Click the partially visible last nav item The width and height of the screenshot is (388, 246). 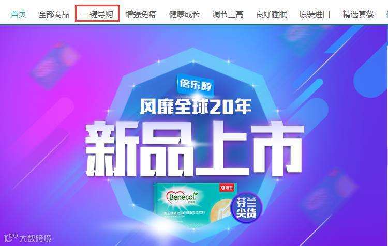pyautogui.click(x=386, y=14)
